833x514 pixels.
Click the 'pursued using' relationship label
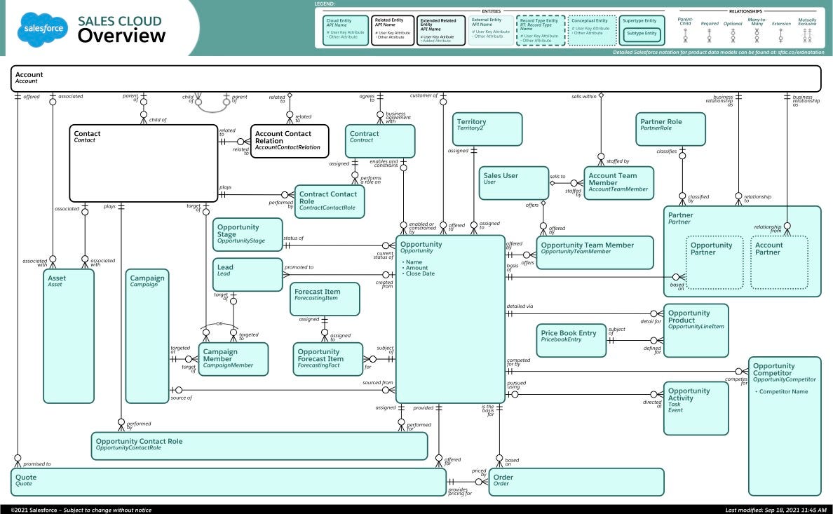click(x=516, y=385)
